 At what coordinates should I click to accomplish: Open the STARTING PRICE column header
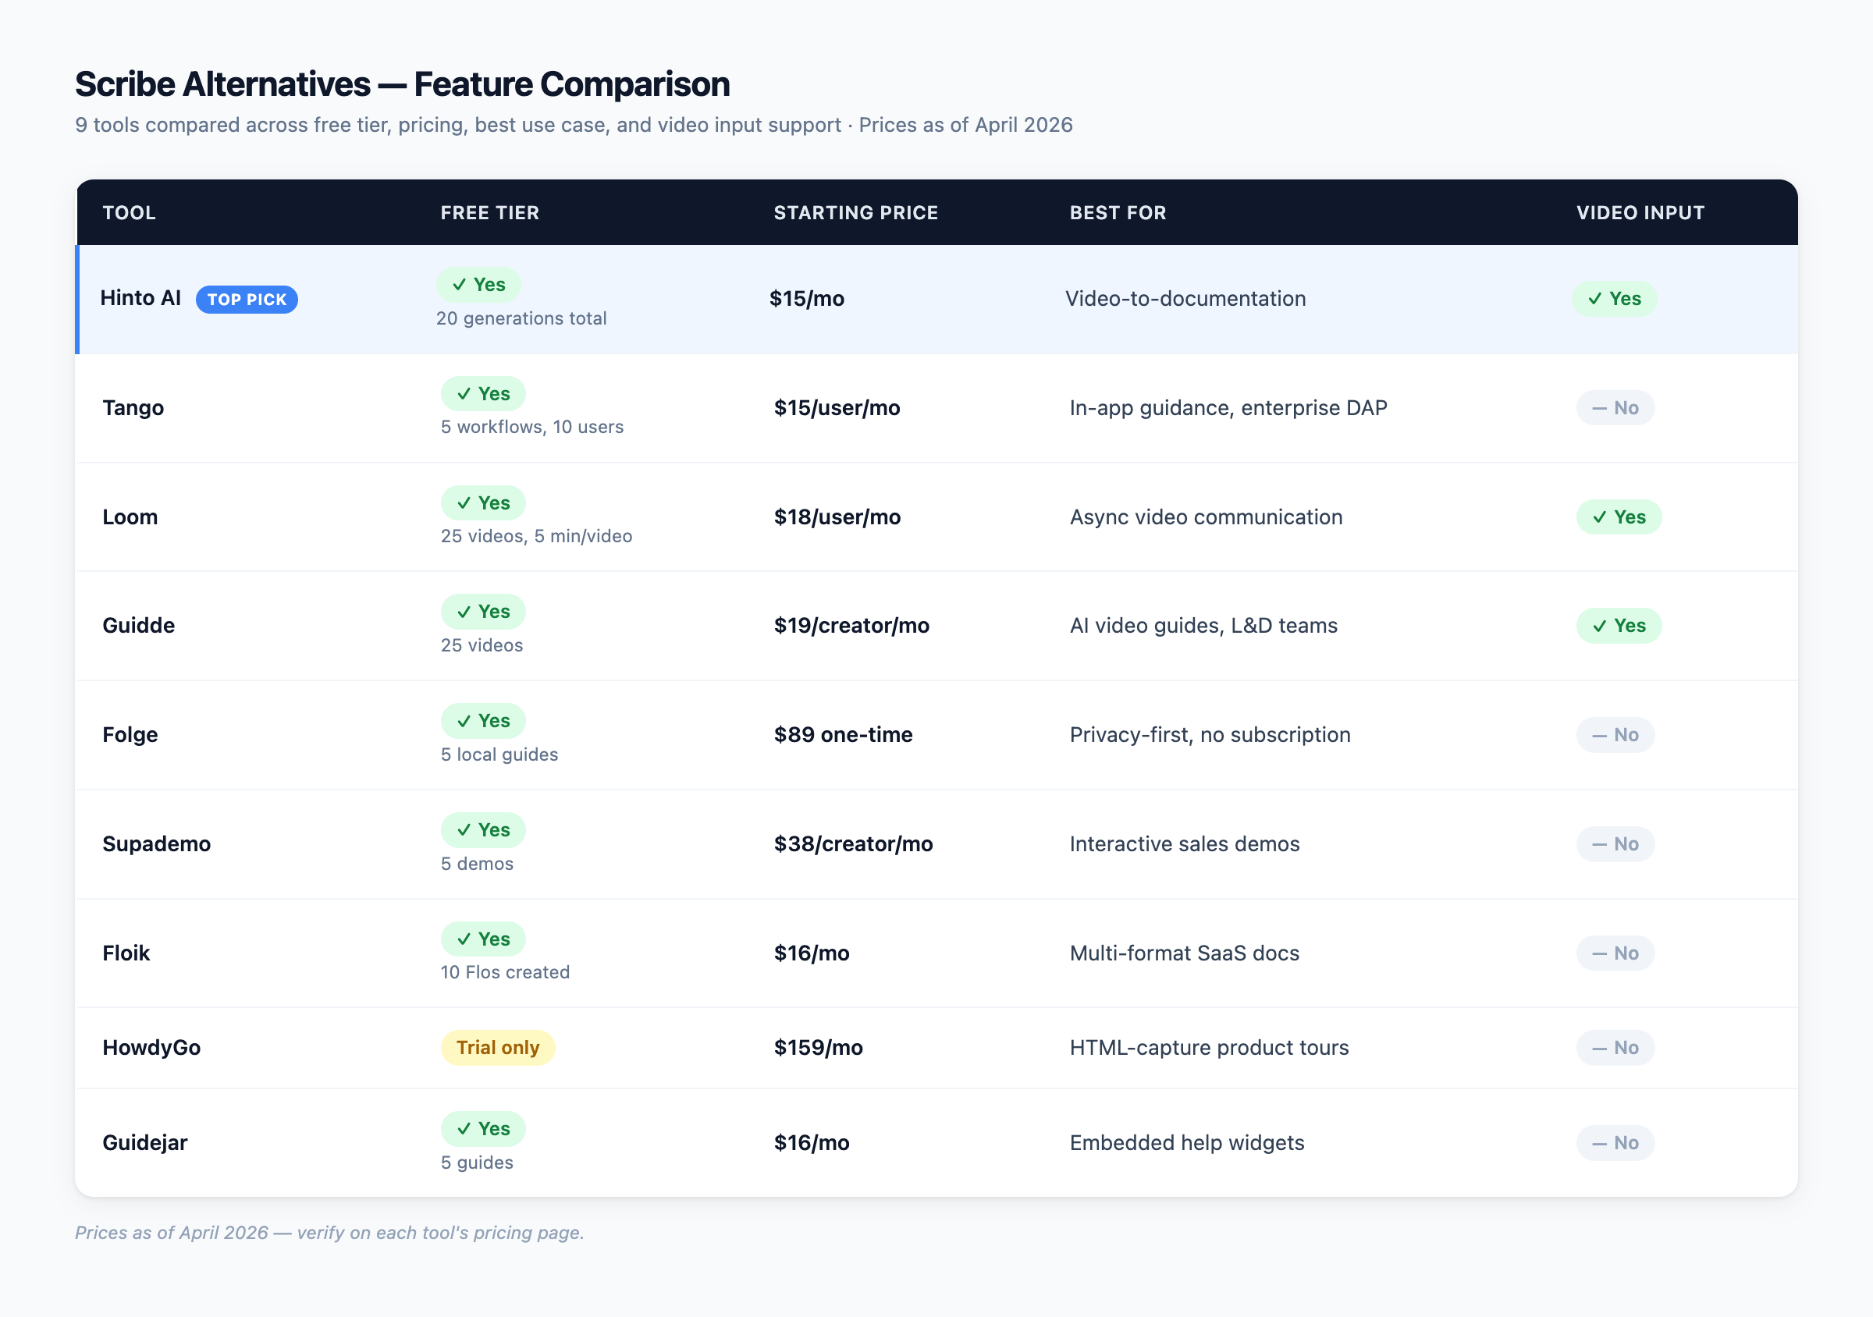(x=856, y=213)
